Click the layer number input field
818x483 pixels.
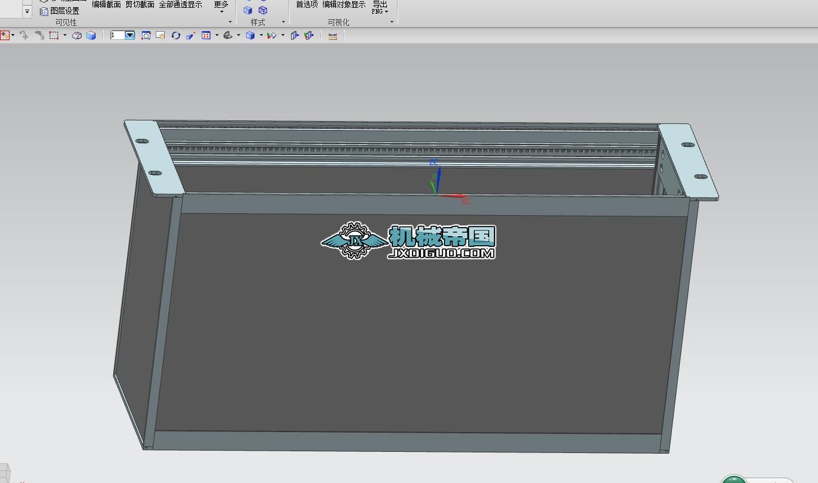click(x=117, y=35)
